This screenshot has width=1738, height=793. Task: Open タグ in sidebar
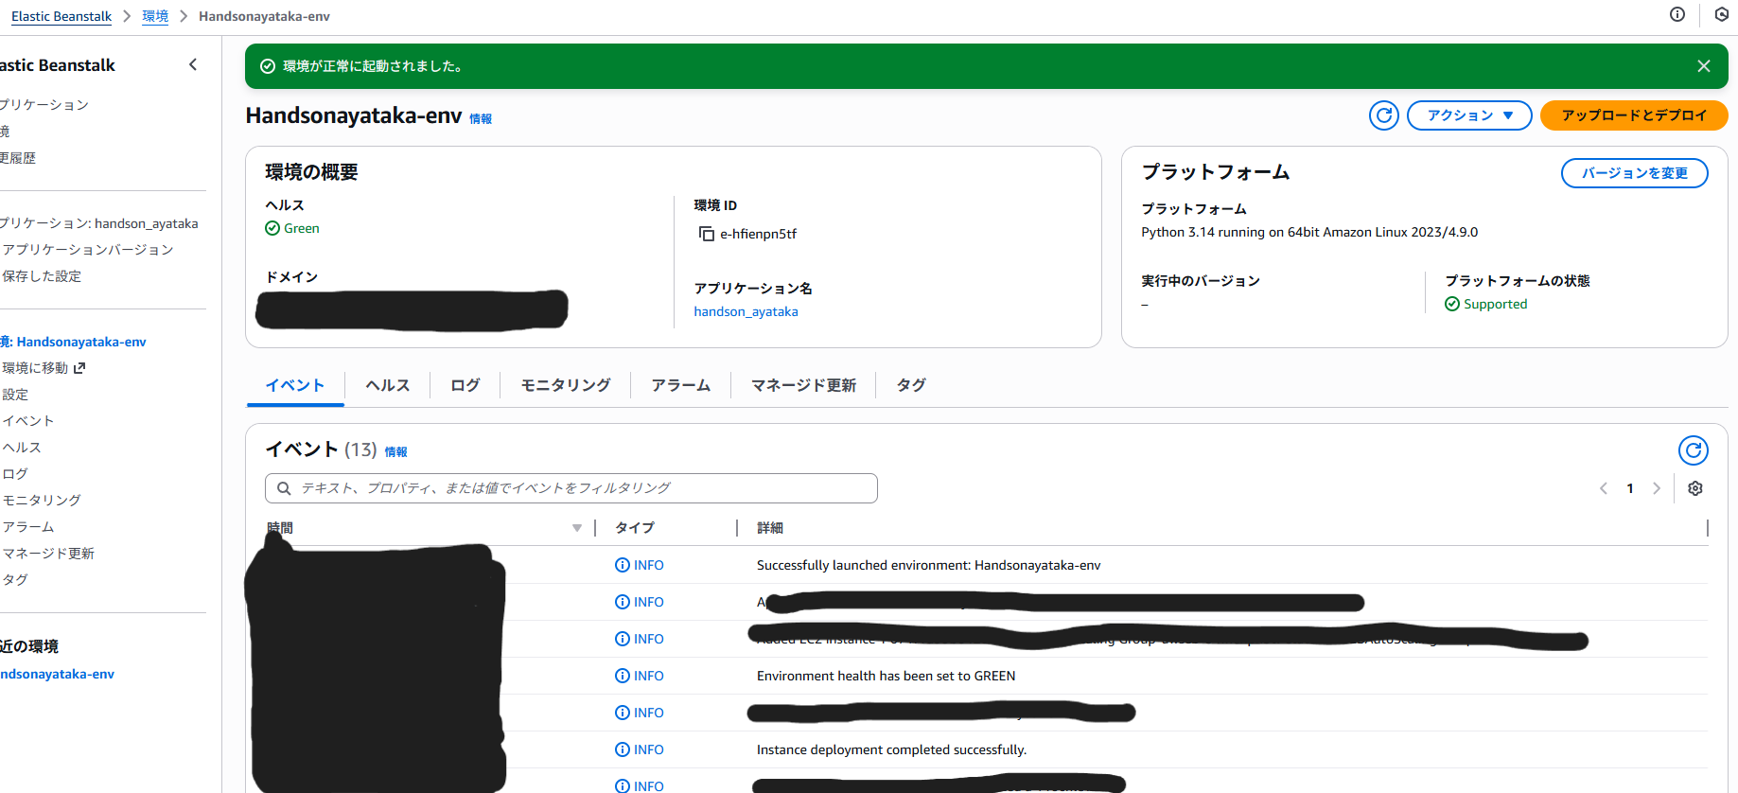14,580
